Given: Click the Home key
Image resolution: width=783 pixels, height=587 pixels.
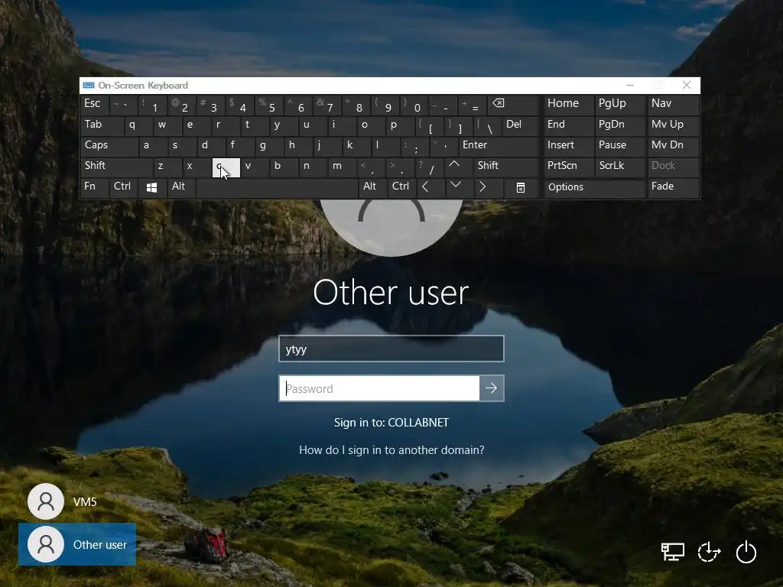Looking at the screenshot, I should (568, 104).
